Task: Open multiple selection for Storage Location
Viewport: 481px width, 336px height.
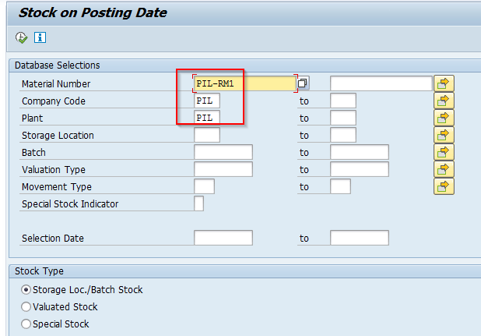Action: pyautogui.click(x=444, y=135)
